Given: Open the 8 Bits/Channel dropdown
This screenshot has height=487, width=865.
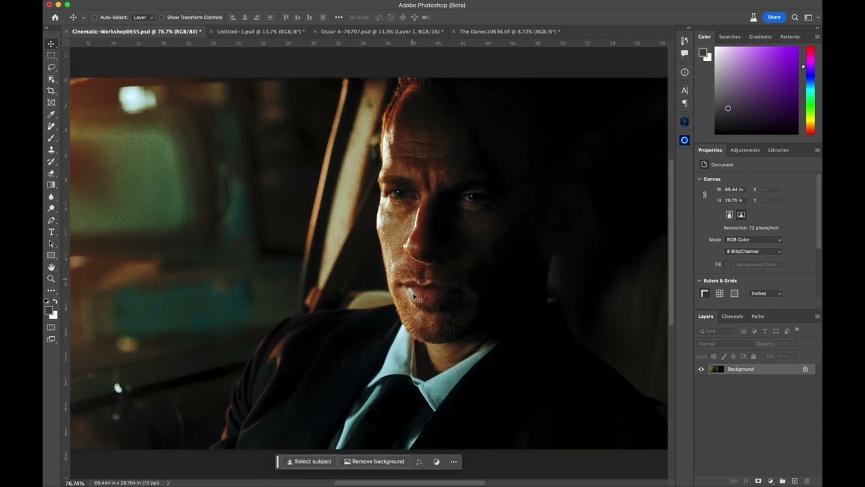Looking at the screenshot, I should coord(753,252).
